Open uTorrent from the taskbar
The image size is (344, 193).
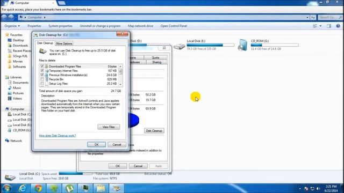click(69, 188)
